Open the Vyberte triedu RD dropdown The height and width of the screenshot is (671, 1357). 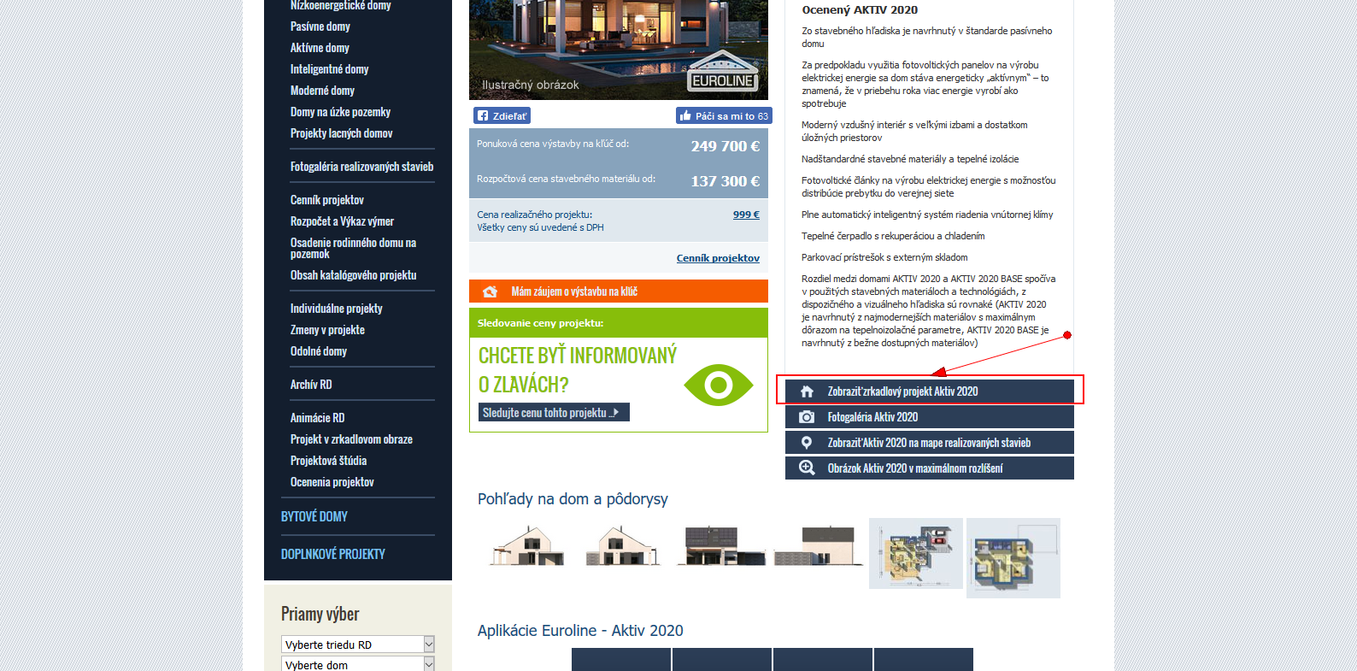tap(358, 645)
